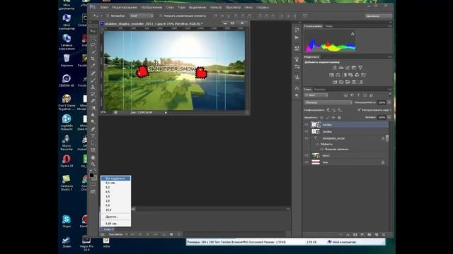Image resolution: width=453 pixels, height=254 pixels.
Task: Toggle Show Transform Controls checkbox
Action: 161,16
